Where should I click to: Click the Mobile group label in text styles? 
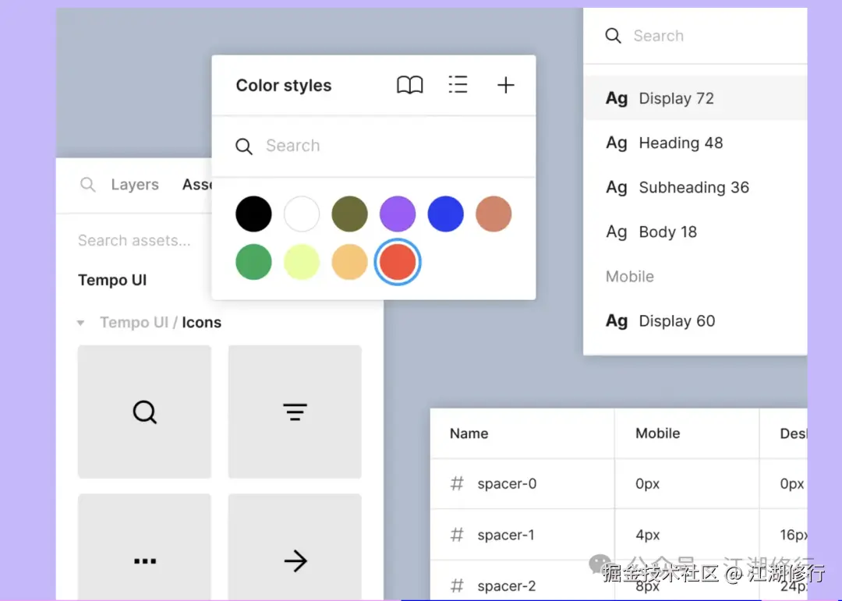(x=630, y=277)
